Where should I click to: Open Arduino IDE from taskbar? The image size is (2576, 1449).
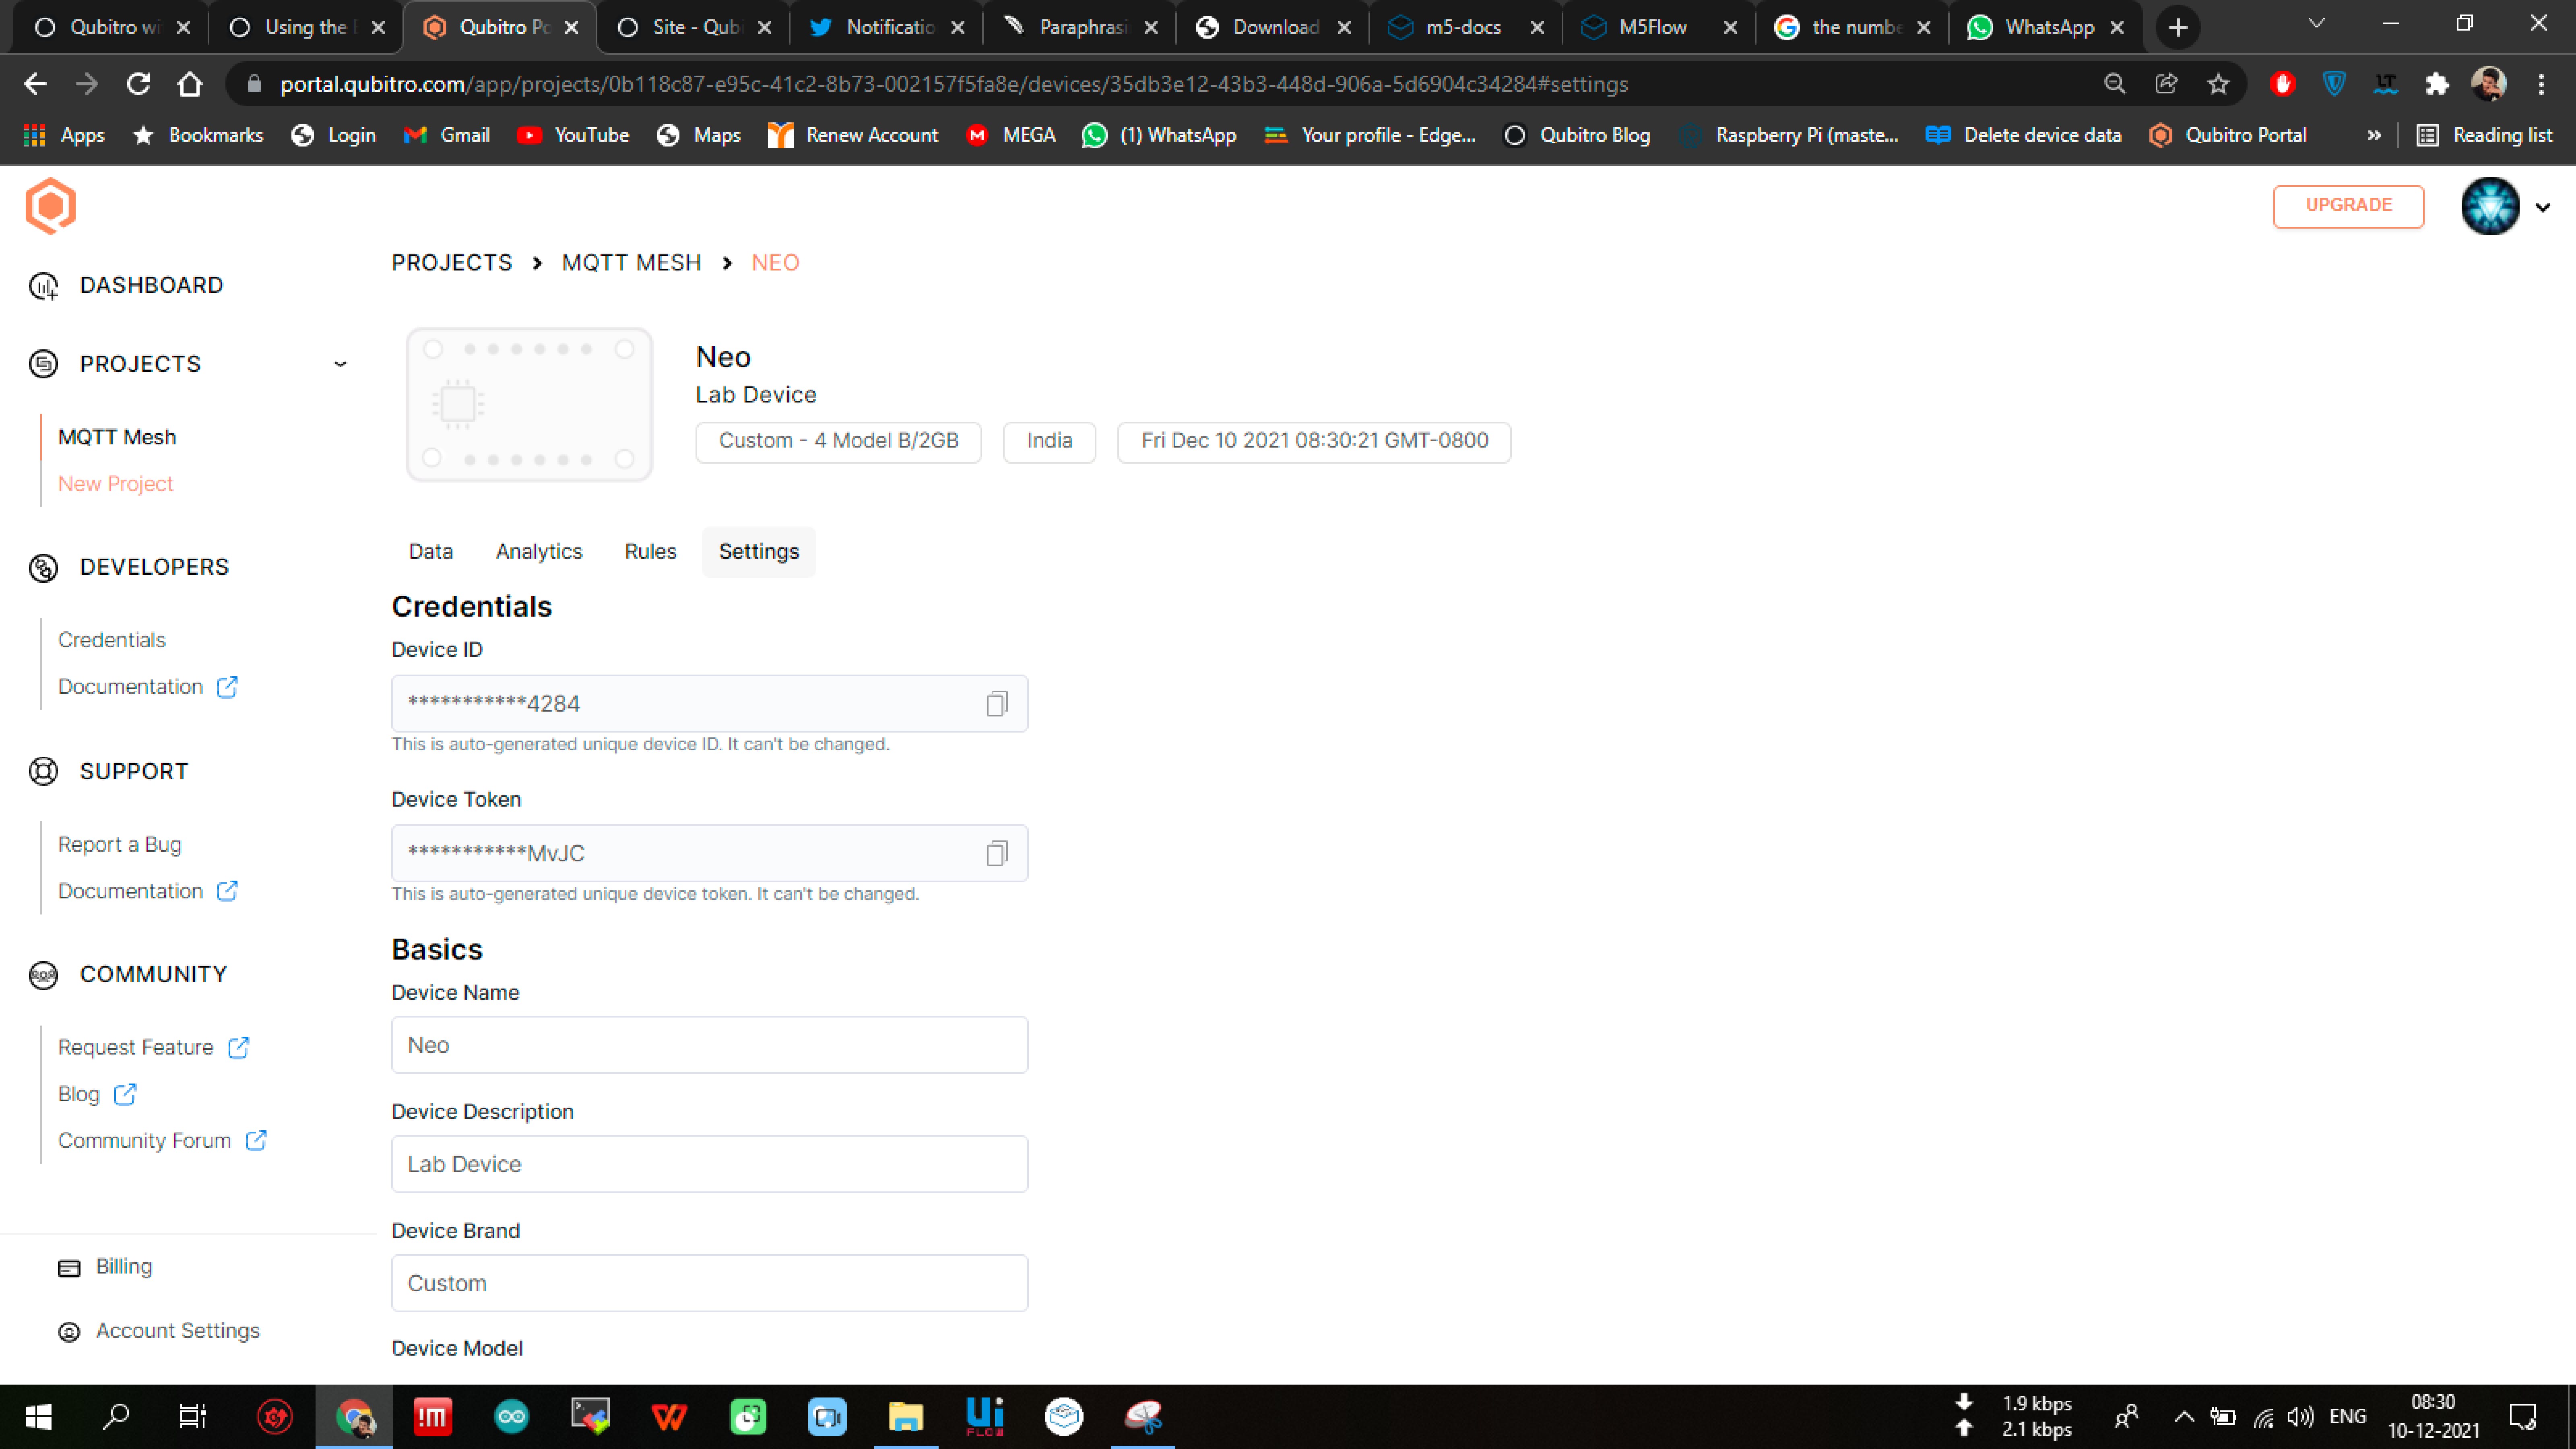(512, 1416)
